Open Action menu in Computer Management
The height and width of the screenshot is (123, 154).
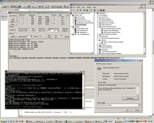(x=78, y=7)
